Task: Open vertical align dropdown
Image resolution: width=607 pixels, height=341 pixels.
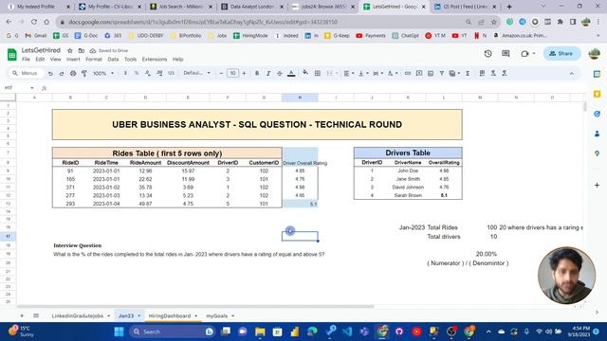Action: tap(363, 73)
